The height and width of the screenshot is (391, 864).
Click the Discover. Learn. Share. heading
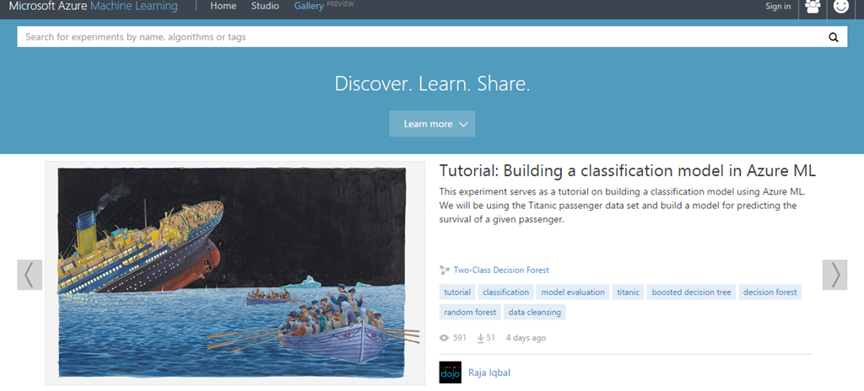point(432,83)
